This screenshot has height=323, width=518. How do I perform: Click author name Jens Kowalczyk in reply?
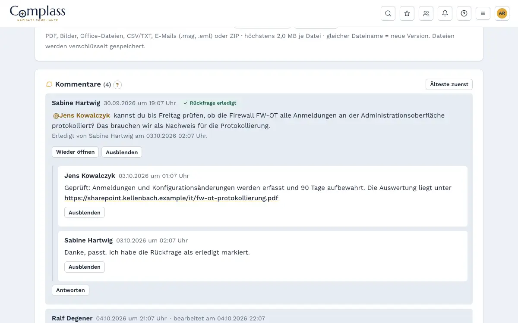point(90,176)
